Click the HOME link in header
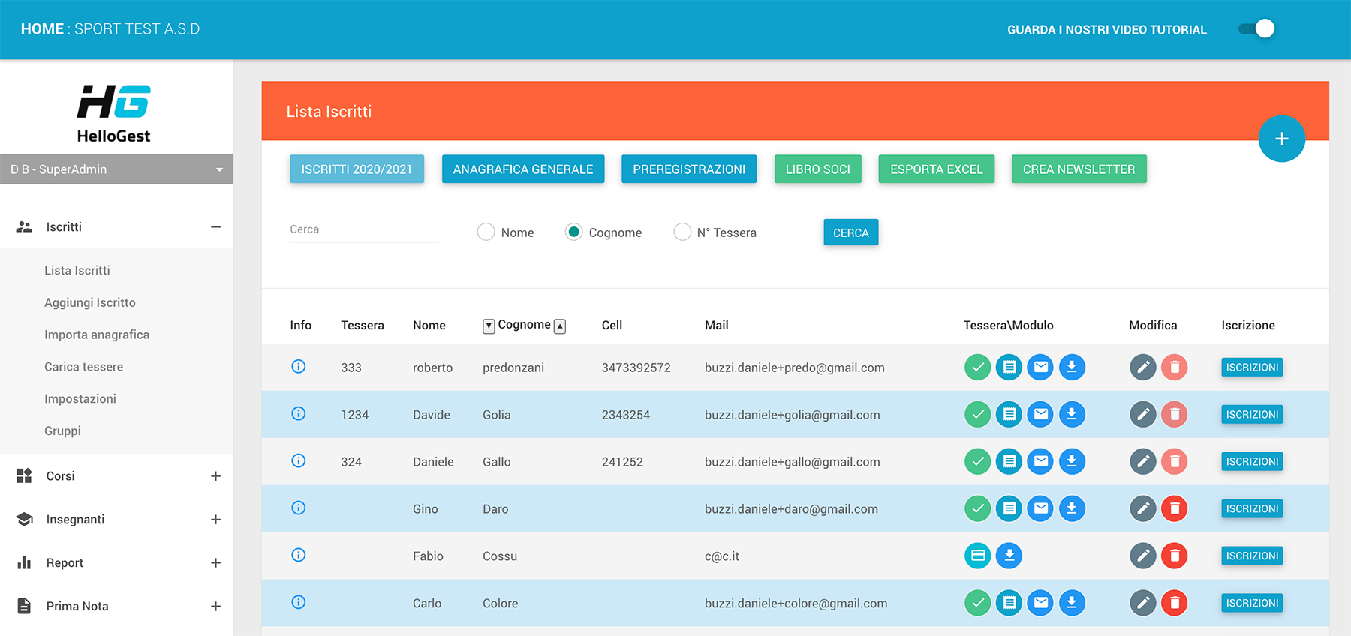Image resolution: width=1351 pixels, height=636 pixels. [x=42, y=29]
